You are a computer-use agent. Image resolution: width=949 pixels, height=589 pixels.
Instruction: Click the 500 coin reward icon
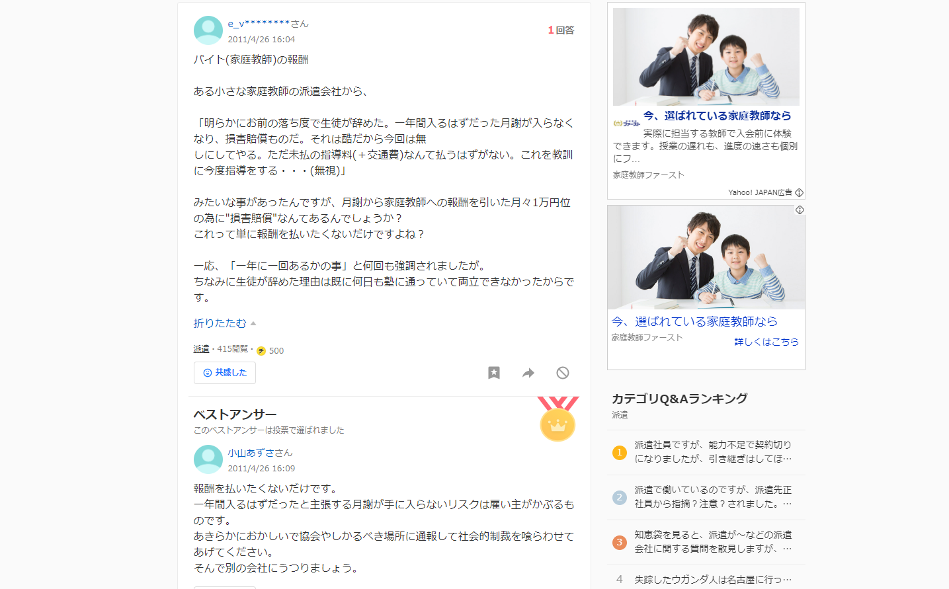[x=261, y=351]
